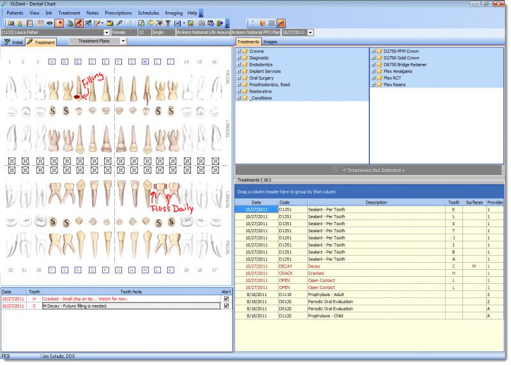The width and height of the screenshot is (511, 365).
Task: Open the Laura Fisher patient selector dropdown
Action: click(105, 32)
